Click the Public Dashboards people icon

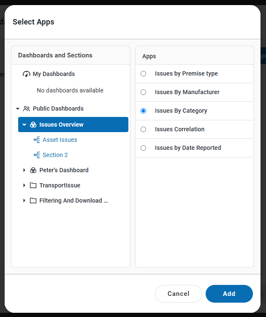tap(27, 108)
